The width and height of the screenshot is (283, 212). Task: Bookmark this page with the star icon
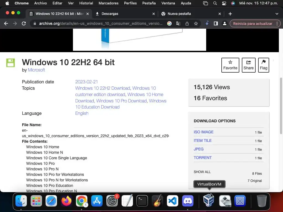(x=196, y=23)
